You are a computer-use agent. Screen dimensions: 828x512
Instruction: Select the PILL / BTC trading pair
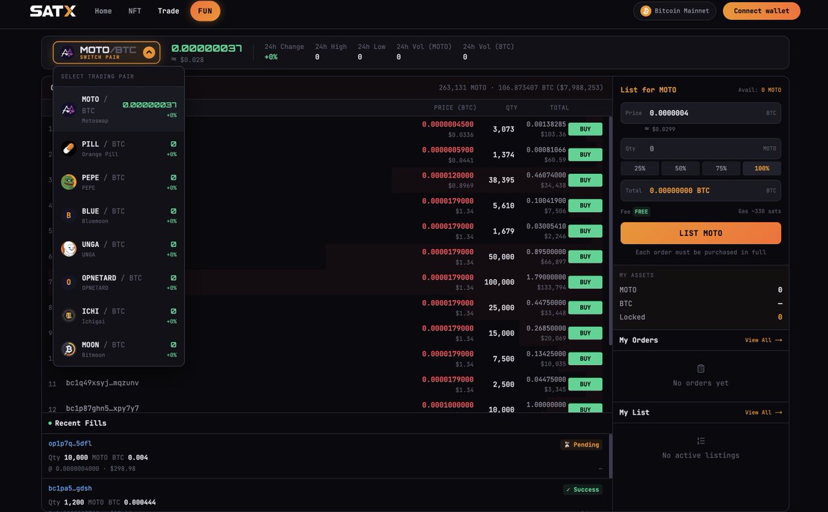tap(119, 148)
